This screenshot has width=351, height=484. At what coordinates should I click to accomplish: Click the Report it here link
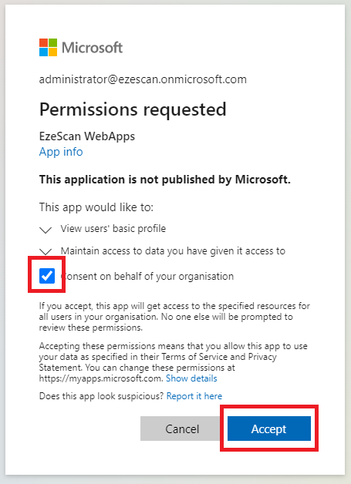pos(194,396)
